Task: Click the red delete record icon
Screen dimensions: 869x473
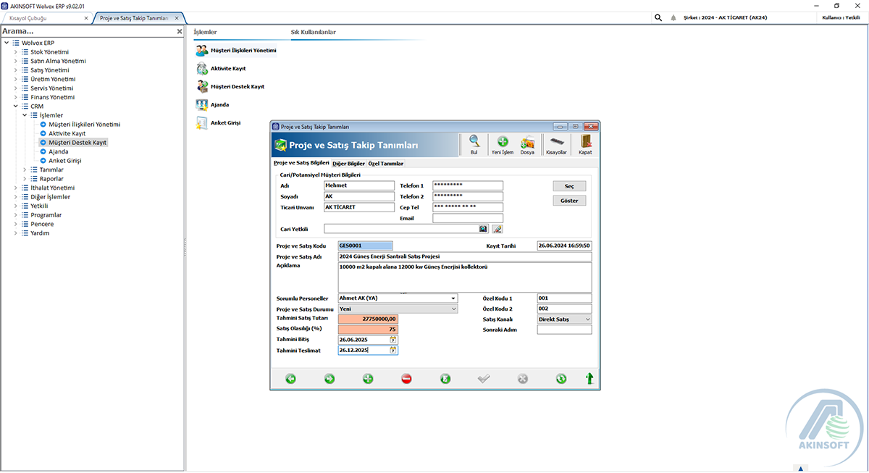Action: 406,378
